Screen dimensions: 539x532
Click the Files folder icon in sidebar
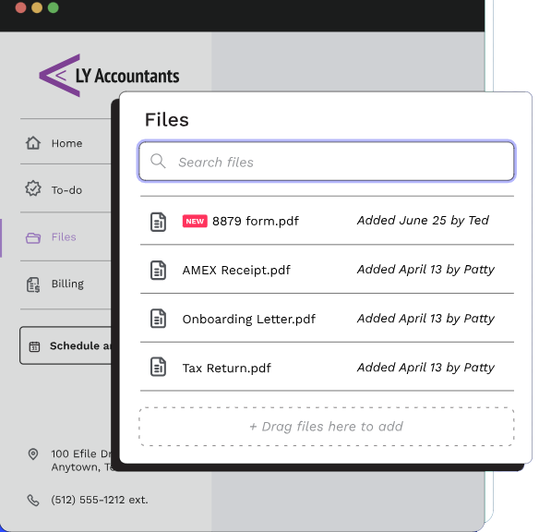pos(33,237)
